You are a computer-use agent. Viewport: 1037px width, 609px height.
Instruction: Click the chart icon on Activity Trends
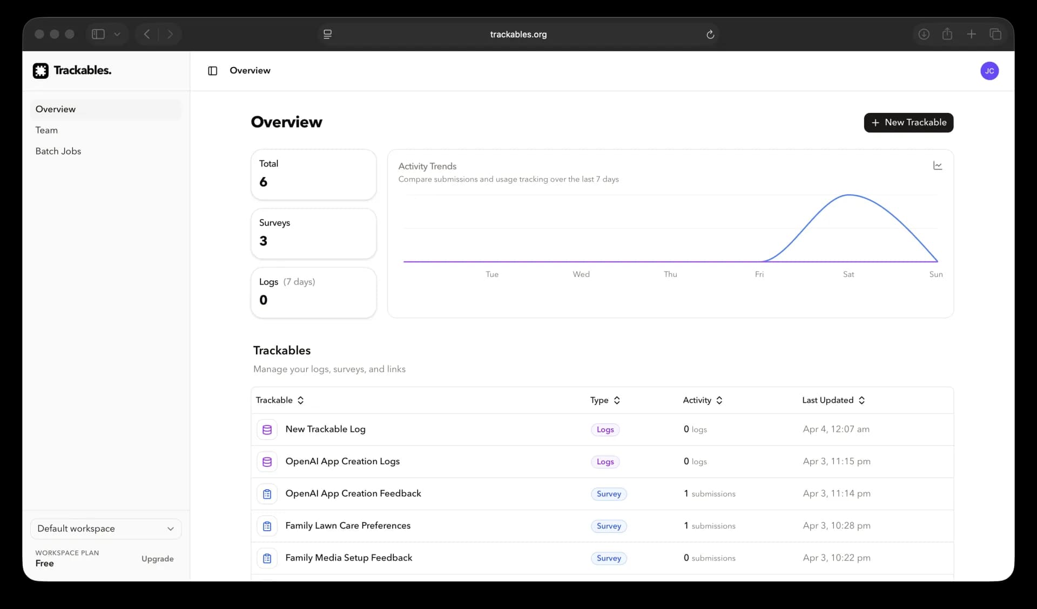coord(938,166)
